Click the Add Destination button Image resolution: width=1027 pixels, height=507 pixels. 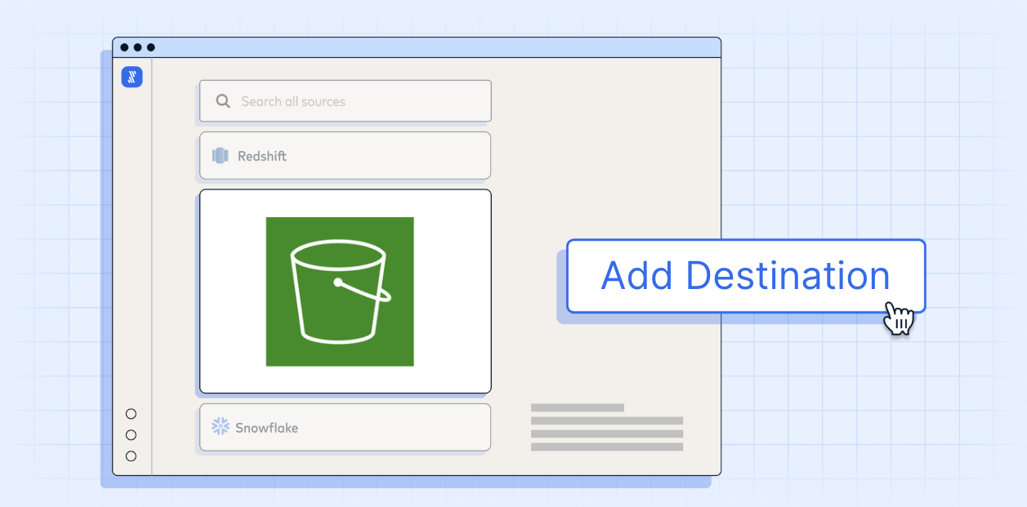pos(746,276)
